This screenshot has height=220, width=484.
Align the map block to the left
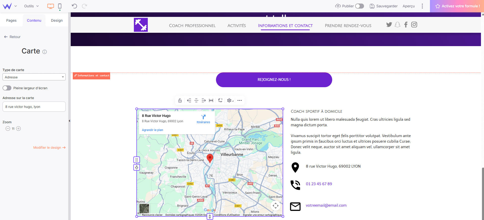tap(189, 101)
